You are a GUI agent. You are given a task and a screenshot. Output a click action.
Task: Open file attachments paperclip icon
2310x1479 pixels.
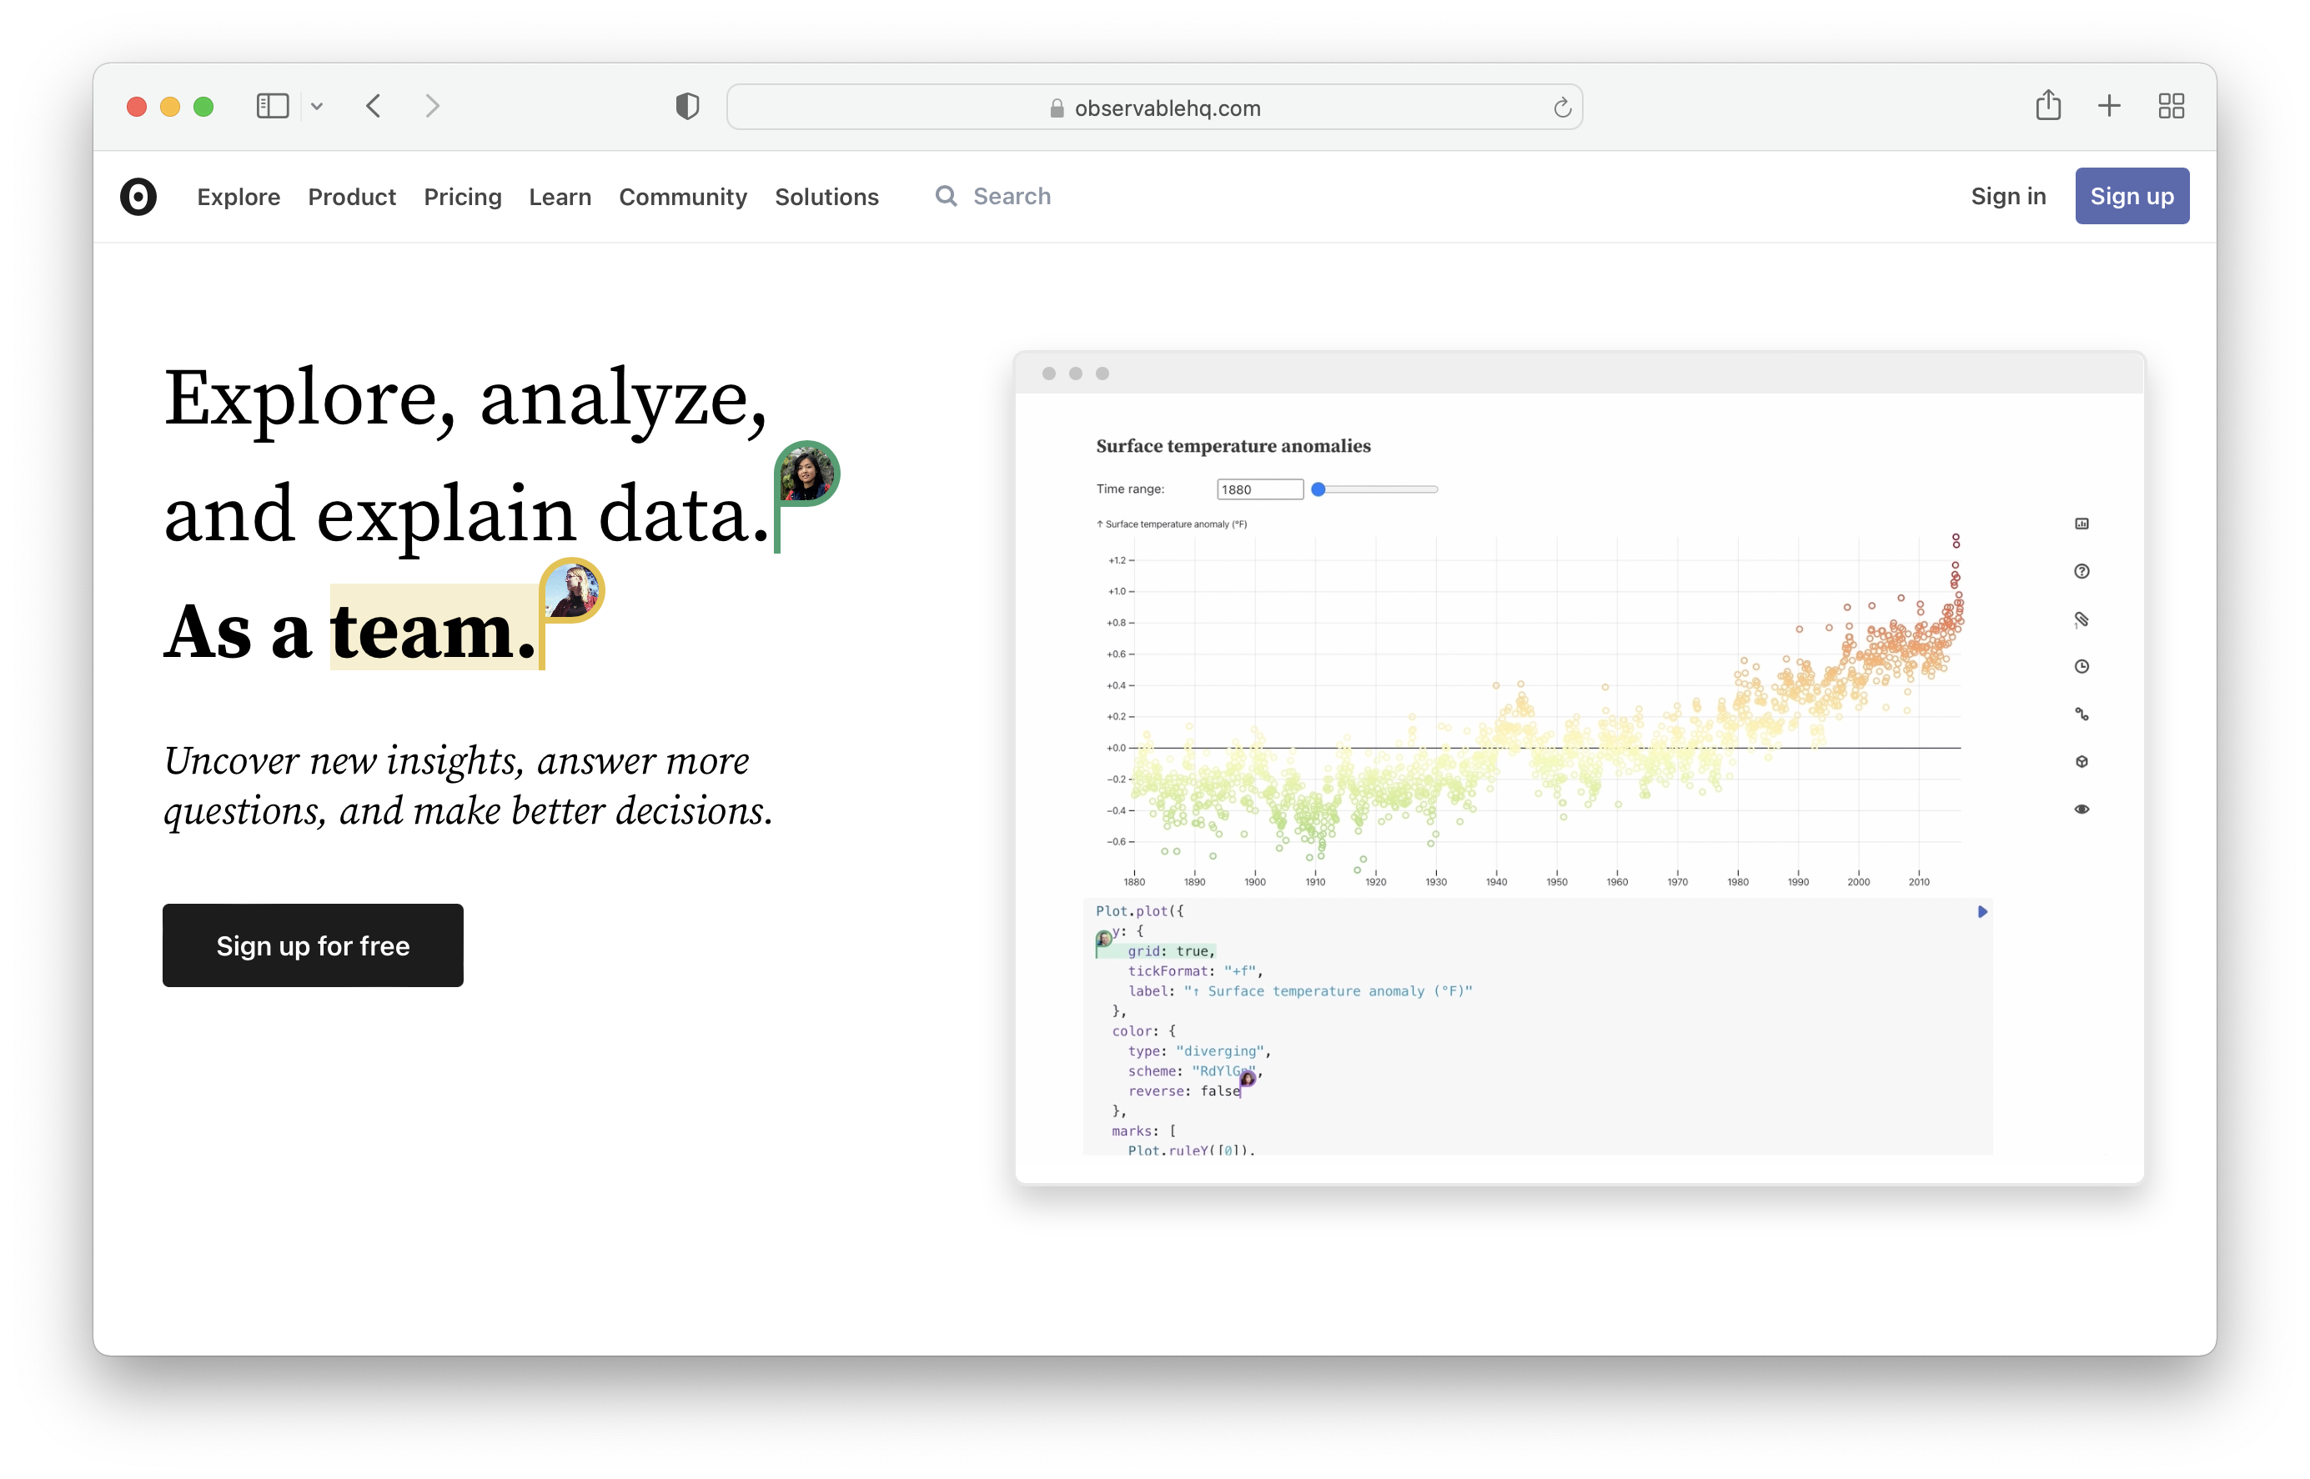pyautogui.click(x=2082, y=619)
